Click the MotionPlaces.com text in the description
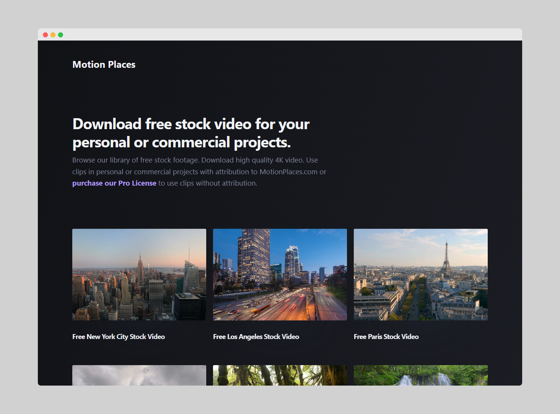Image resolution: width=560 pixels, height=414 pixels. pos(288,172)
